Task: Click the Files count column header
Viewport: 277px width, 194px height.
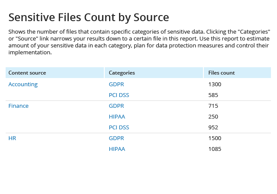Action: [x=237, y=73]
